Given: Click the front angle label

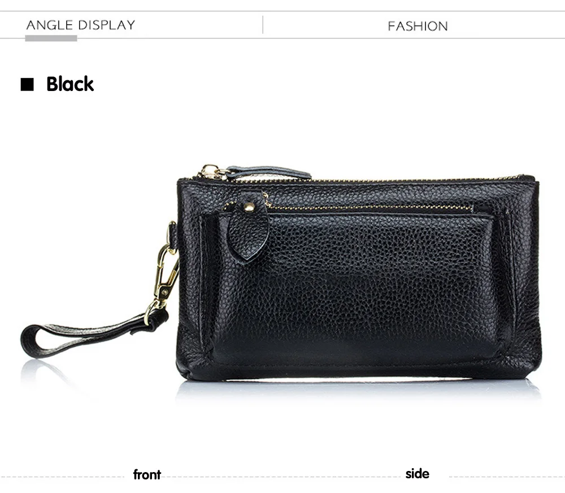Looking at the screenshot, I should tap(147, 474).
